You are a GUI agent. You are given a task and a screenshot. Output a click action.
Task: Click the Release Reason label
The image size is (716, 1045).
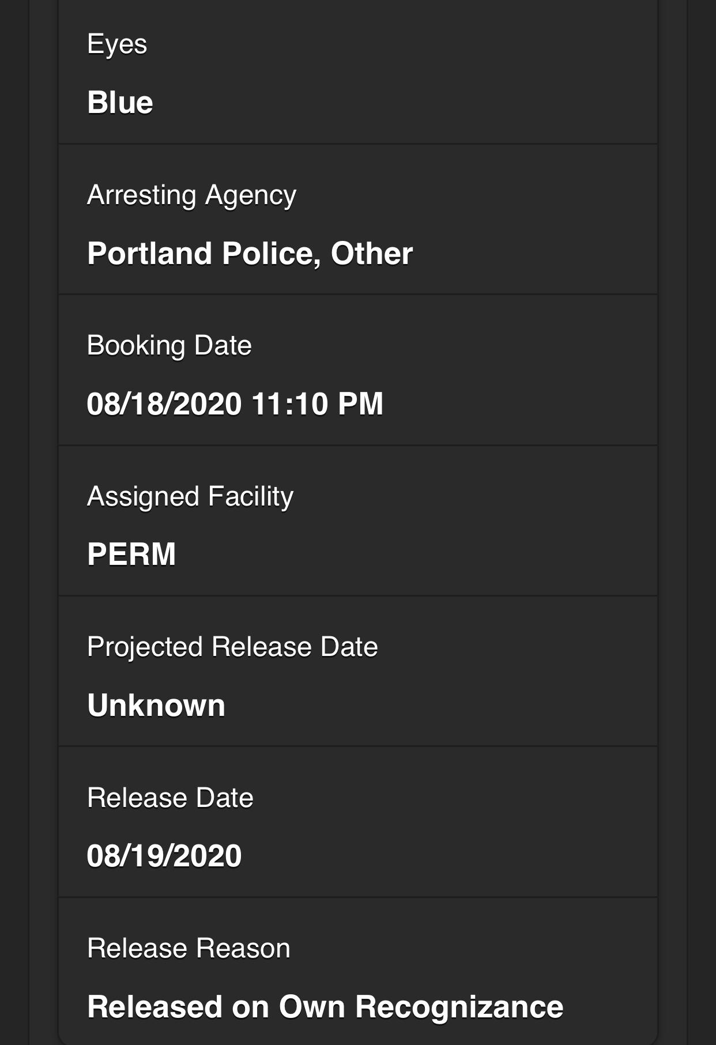(x=189, y=949)
